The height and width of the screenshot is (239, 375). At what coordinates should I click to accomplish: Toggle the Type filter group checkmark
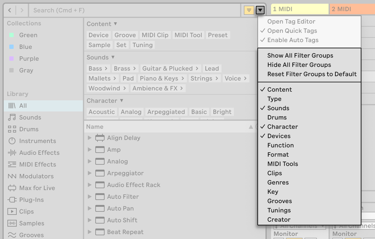click(x=274, y=99)
